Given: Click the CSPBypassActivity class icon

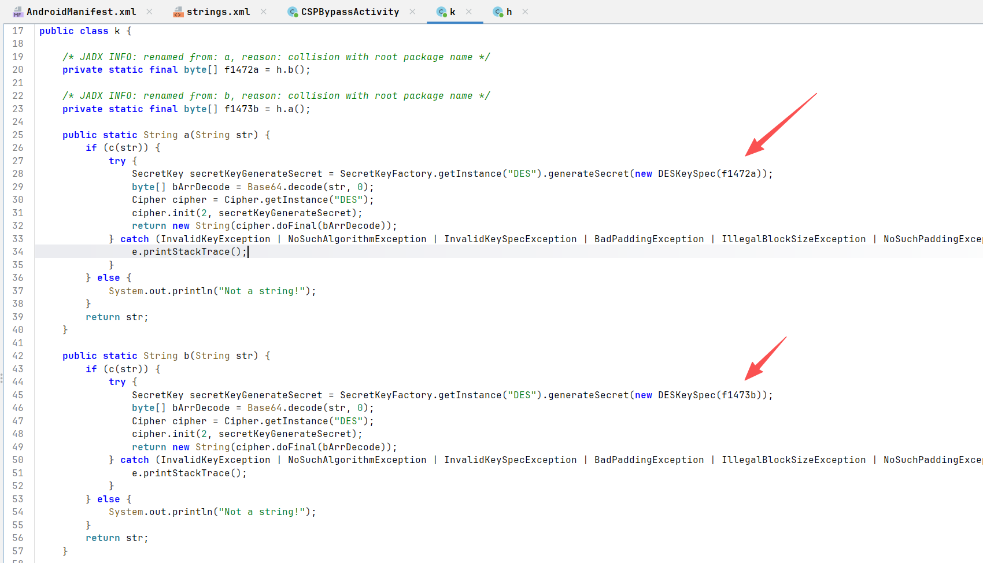Looking at the screenshot, I should click(x=293, y=12).
